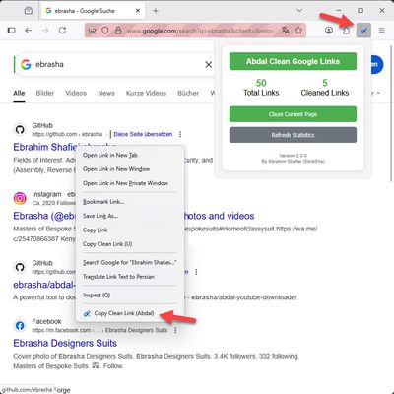Switch to the Kurze Videos search tab
This screenshot has height=394, width=394.
pos(146,93)
